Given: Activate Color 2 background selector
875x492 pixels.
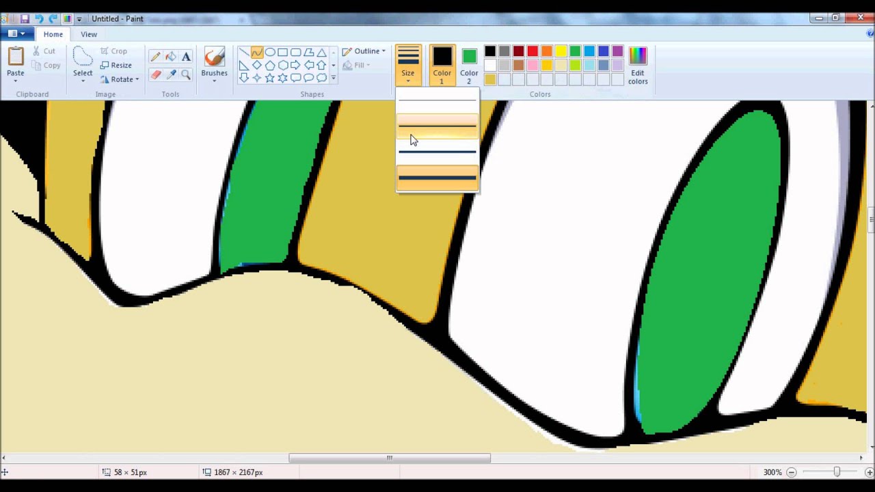Looking at the screenshot, I should pyautogui.click(x=469, y=66).
